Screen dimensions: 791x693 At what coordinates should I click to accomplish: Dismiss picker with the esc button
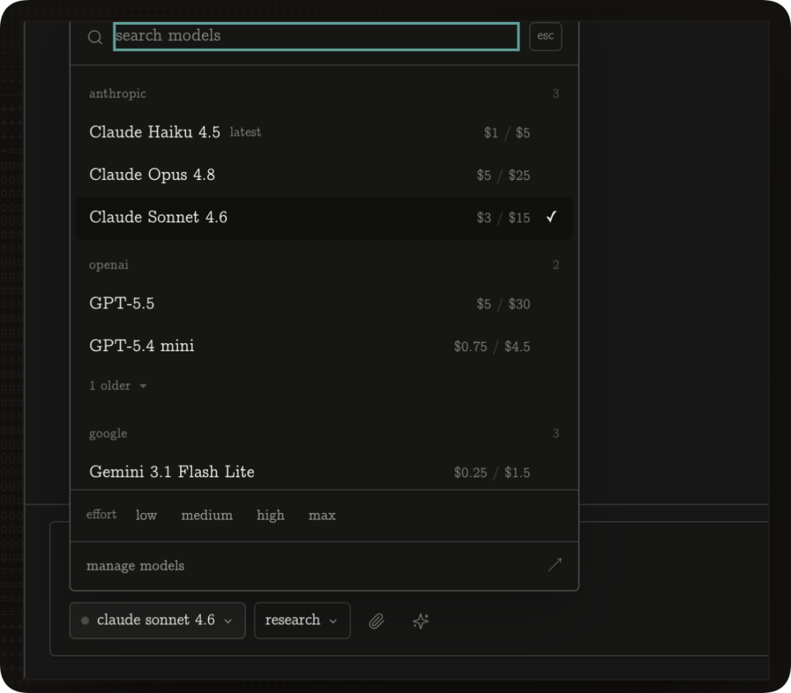[x=546, y=37]
